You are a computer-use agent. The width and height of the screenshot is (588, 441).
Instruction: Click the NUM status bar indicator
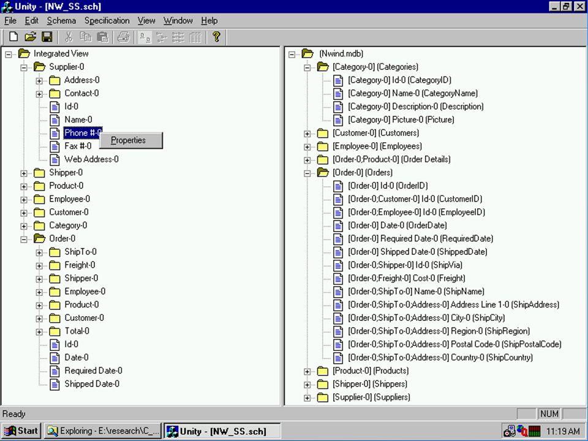pos(549,413)
